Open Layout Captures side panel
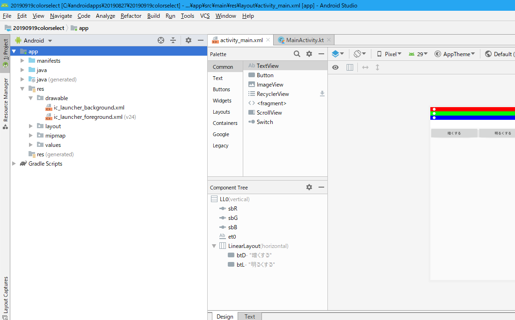Image resolution: width=515 pixels, height=320 pixels. tap(5, 298)
